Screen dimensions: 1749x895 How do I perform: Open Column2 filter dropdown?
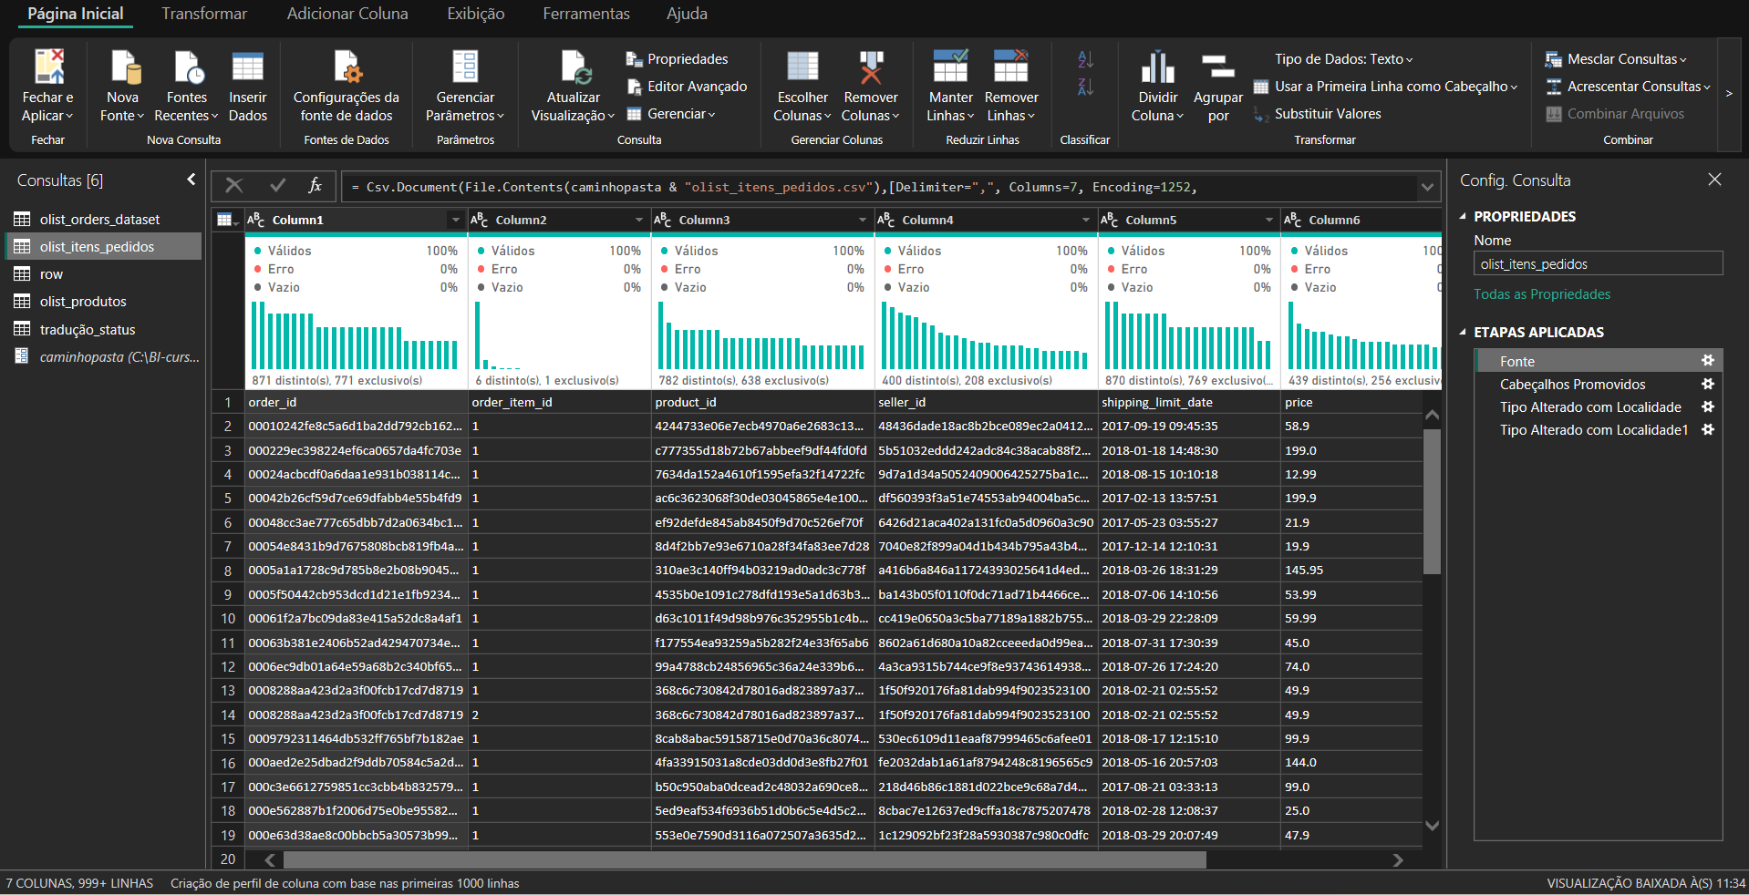point(638,220)
